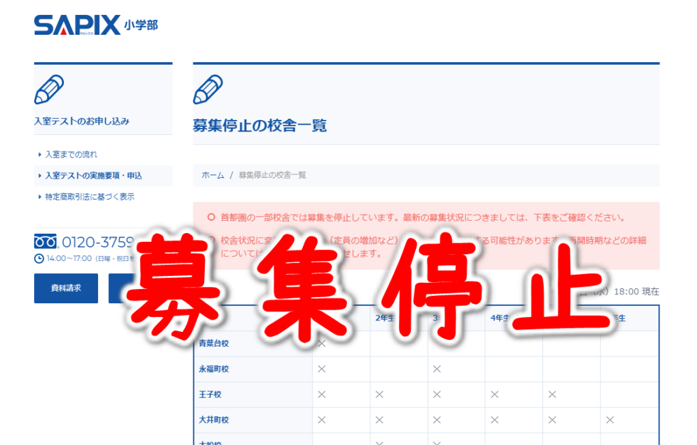Viewport: 697px width, 445px height.
Task: Expand the 特定商取引法に基づく表示 arrow
Action: coord(39,196)
